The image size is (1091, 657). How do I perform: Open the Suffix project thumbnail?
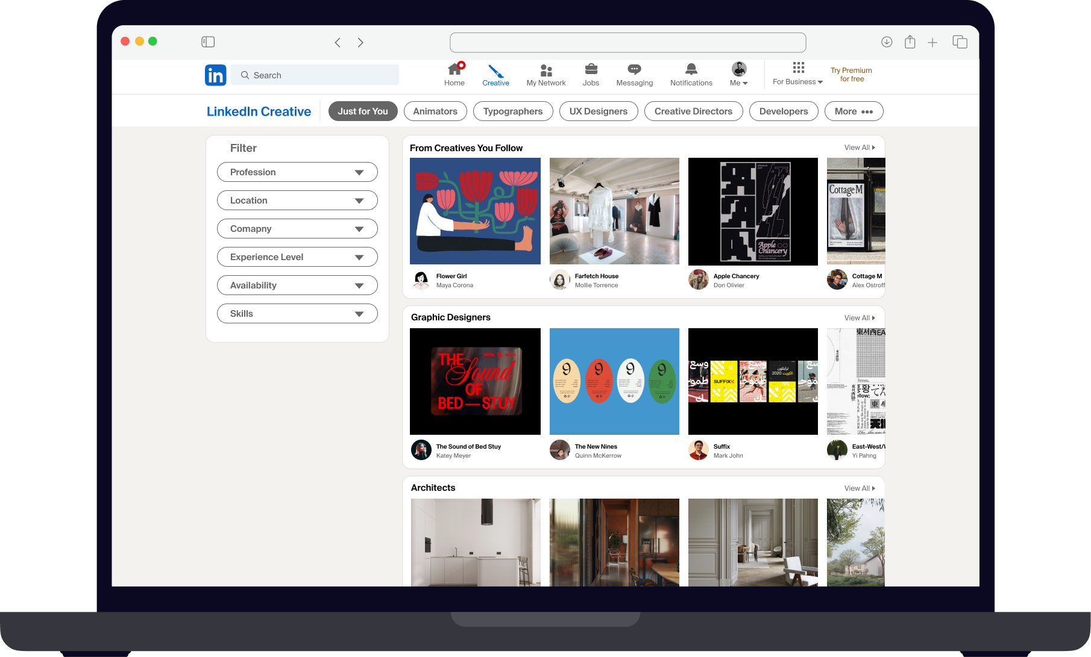(753, 381)
